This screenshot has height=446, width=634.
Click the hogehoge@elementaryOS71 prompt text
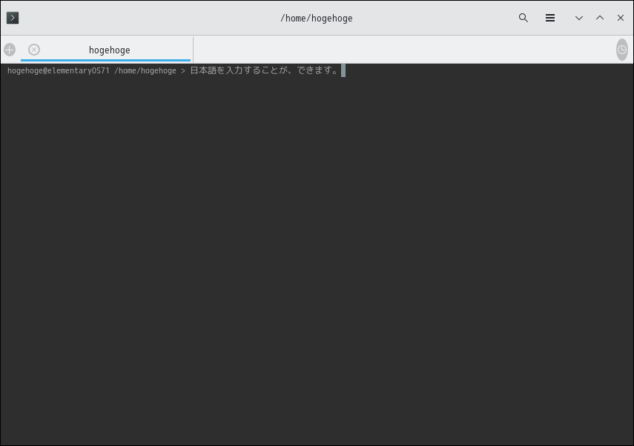(59, 70)
